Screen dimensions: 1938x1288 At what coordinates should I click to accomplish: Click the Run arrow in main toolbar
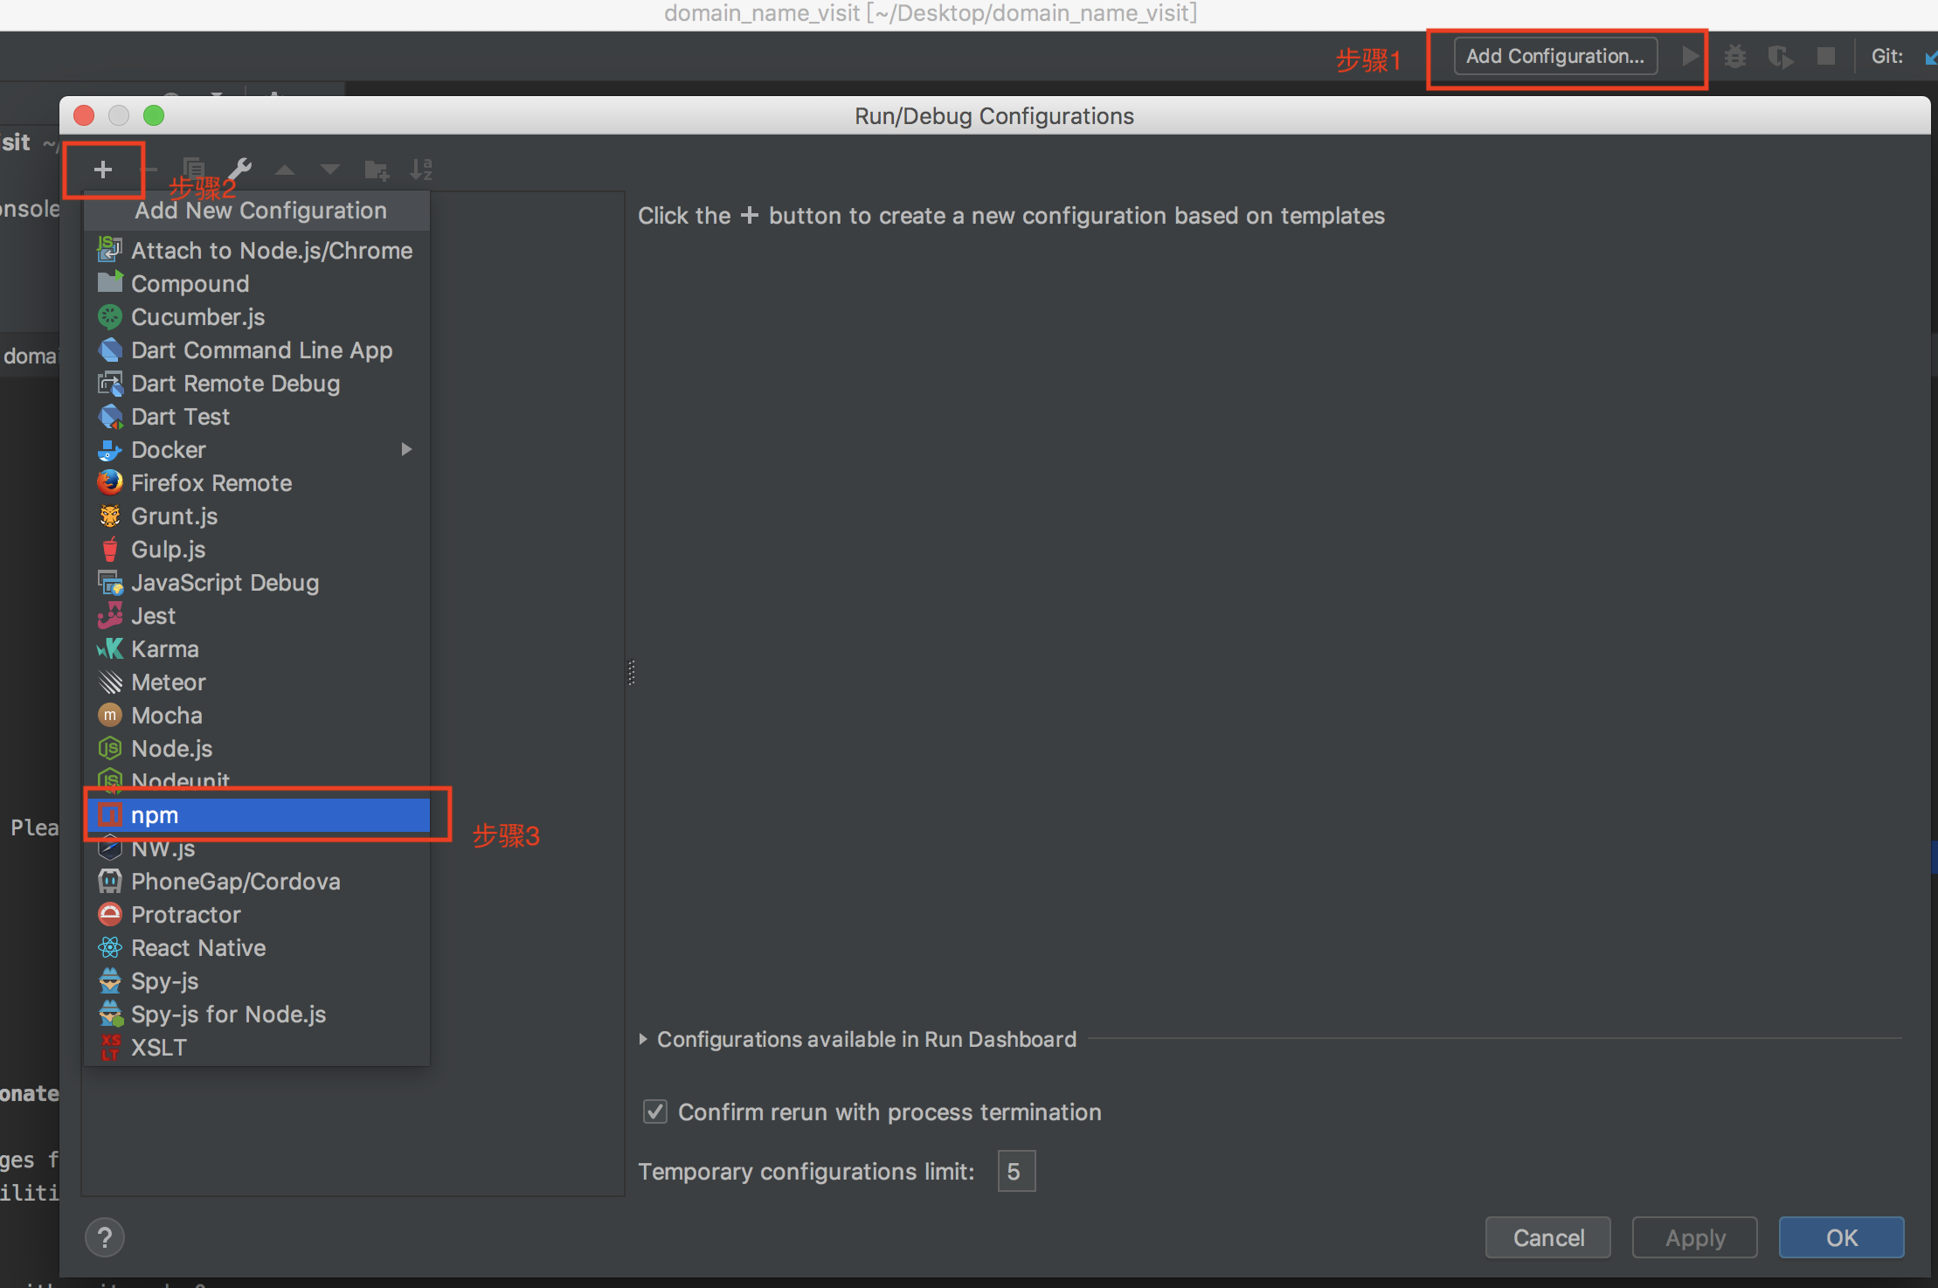1690,57
